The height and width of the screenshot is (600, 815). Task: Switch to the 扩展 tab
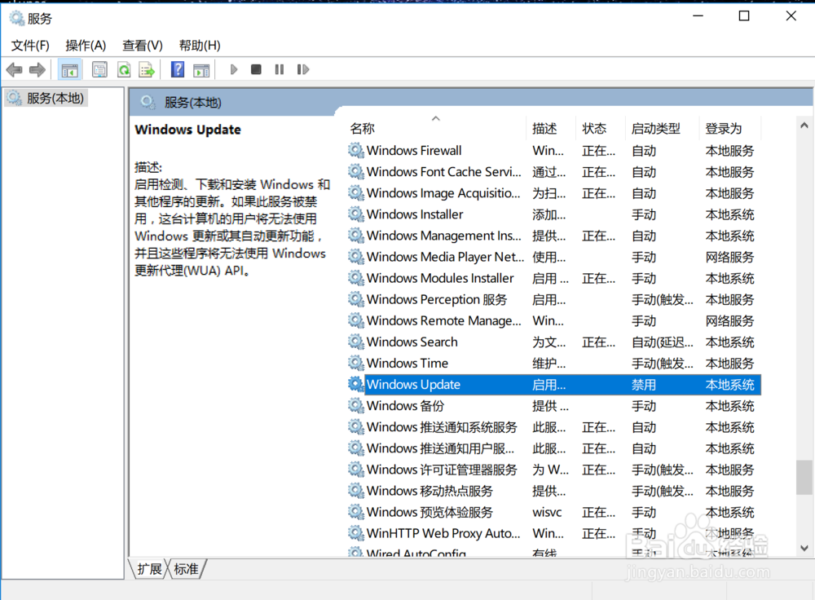coord(150,569)
